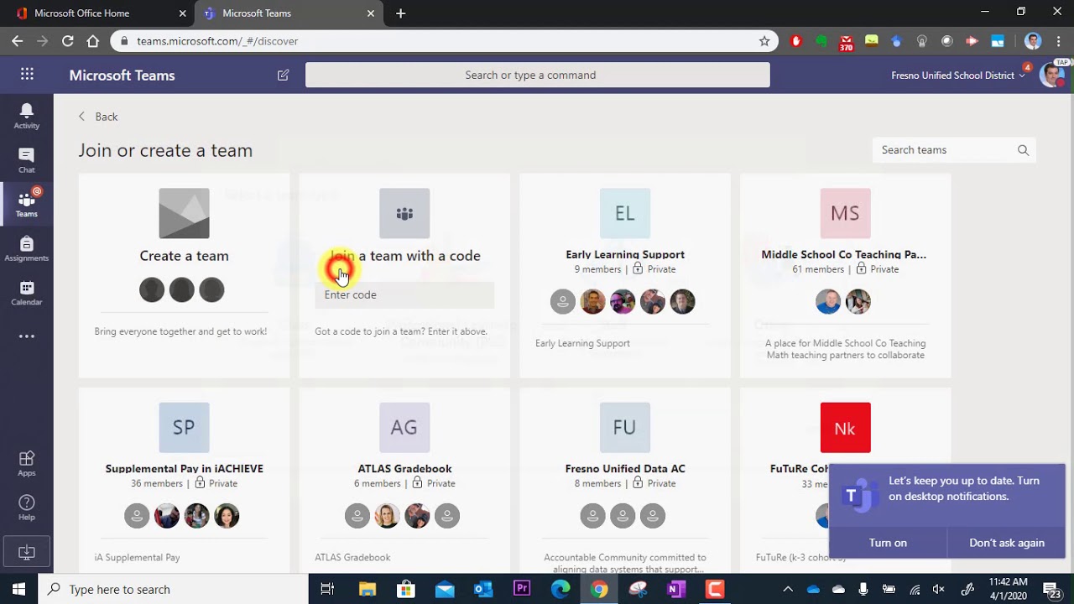Image resolution: width=1074 pixels, height=604 pixels.
Task: Show more apps via ellipsis
Action: click(27, 336)
